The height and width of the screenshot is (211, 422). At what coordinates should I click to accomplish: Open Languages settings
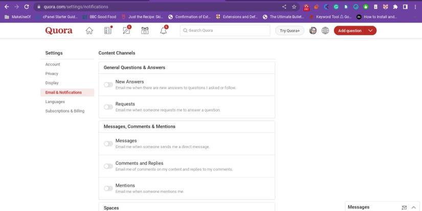pos(55,102)
